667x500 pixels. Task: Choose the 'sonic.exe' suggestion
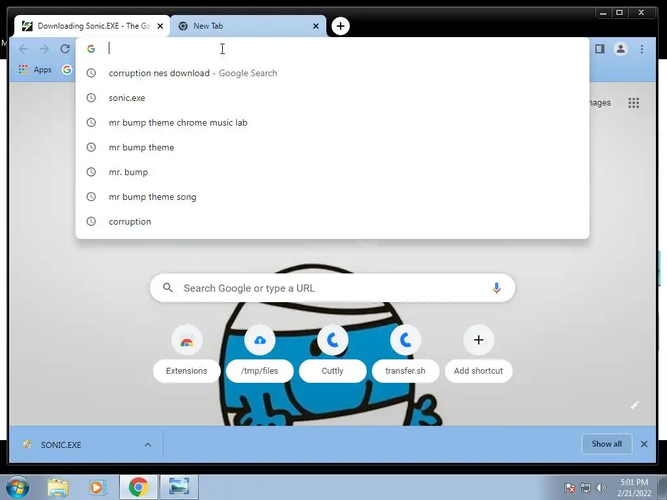[x=332, y=98]
